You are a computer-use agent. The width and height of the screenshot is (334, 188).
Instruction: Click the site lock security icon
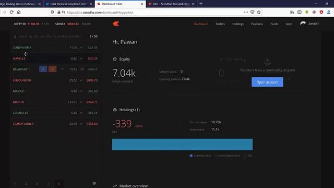pyautogui.click(x=59, y=13)
